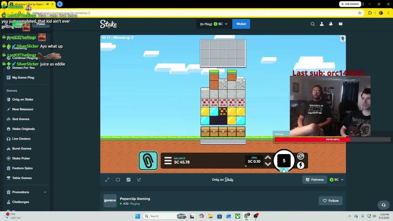
Task: Open Xbox app from taskbar
Action: point(238,216)
